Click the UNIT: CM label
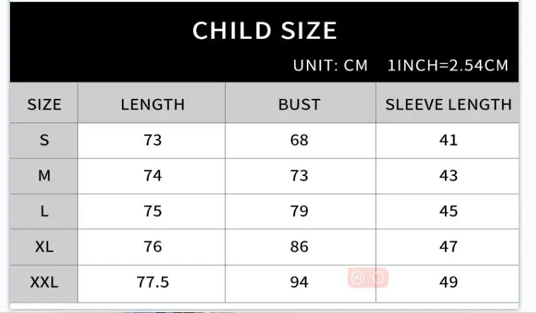536x313 pixels. click(x=330, y=65)
